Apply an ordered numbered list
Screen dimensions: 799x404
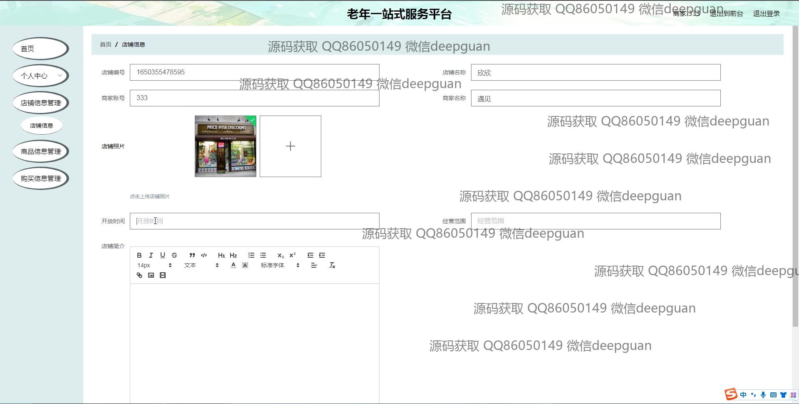pyautogui.click(x=251, y=255)
